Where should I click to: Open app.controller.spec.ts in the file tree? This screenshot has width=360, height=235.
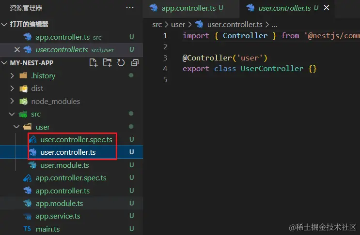point(71,178)
